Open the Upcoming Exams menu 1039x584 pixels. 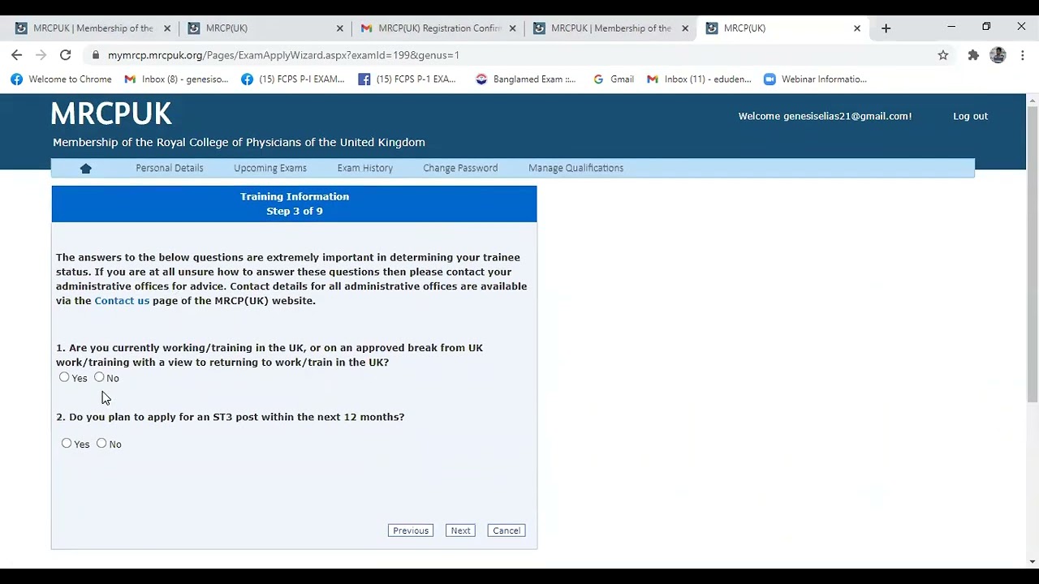tap(270, 168)
